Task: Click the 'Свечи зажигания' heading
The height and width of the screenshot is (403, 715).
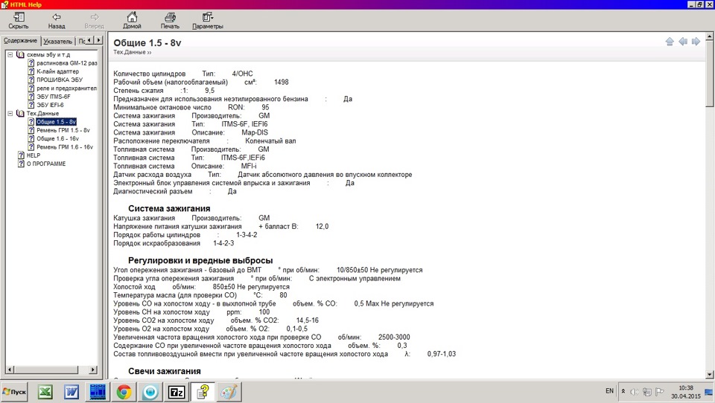Action: 165,371
